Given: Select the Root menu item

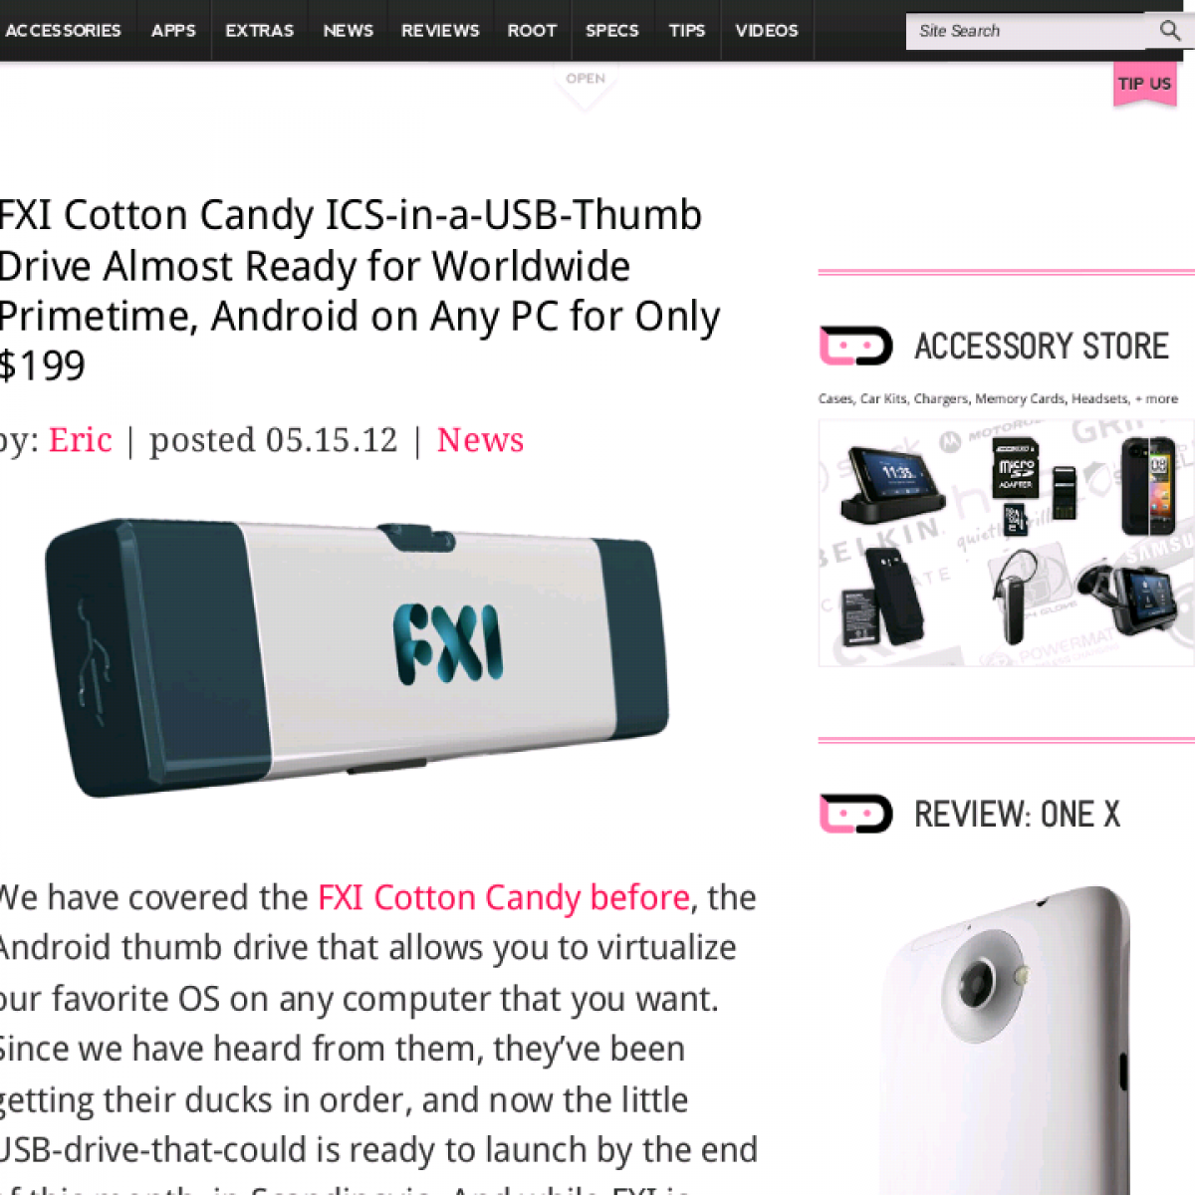Looking at the screenshot, I should pos(532,31).
